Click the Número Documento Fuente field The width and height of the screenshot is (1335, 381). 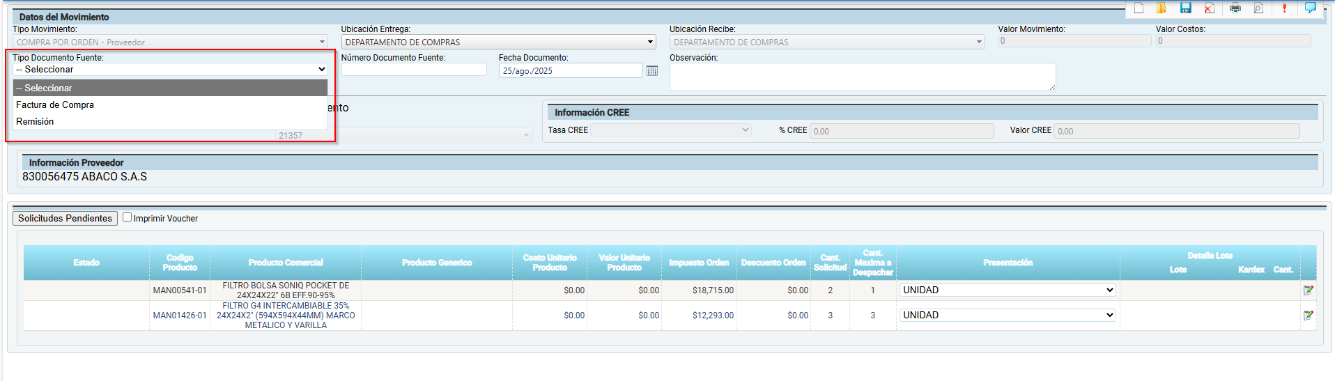[414, 70]
